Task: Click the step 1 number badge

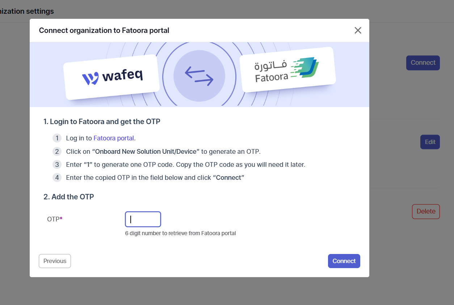Action: pos(57,138)
